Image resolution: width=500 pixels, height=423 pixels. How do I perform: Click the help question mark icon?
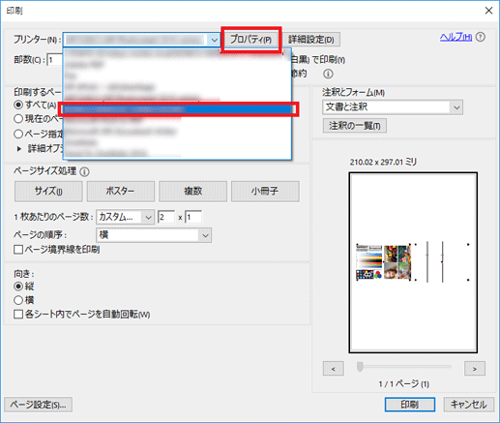click(481, 37)
